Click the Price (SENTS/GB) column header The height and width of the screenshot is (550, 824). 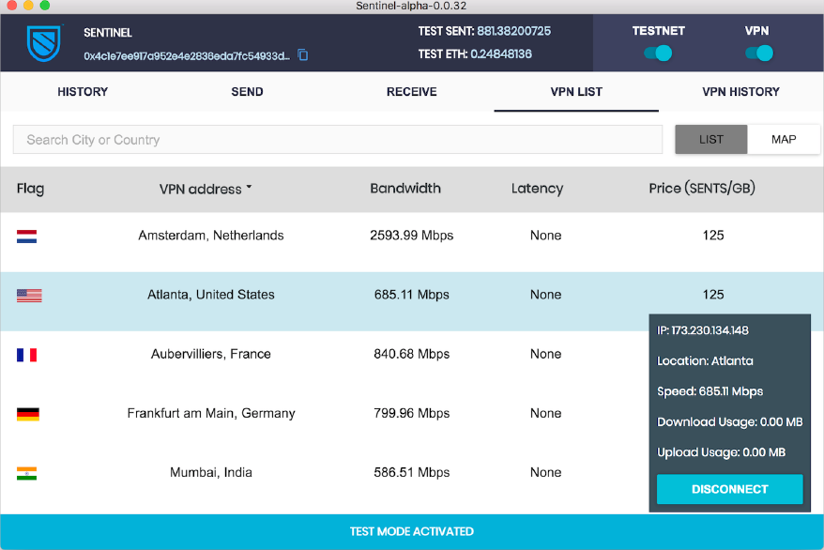pos(702,188)
